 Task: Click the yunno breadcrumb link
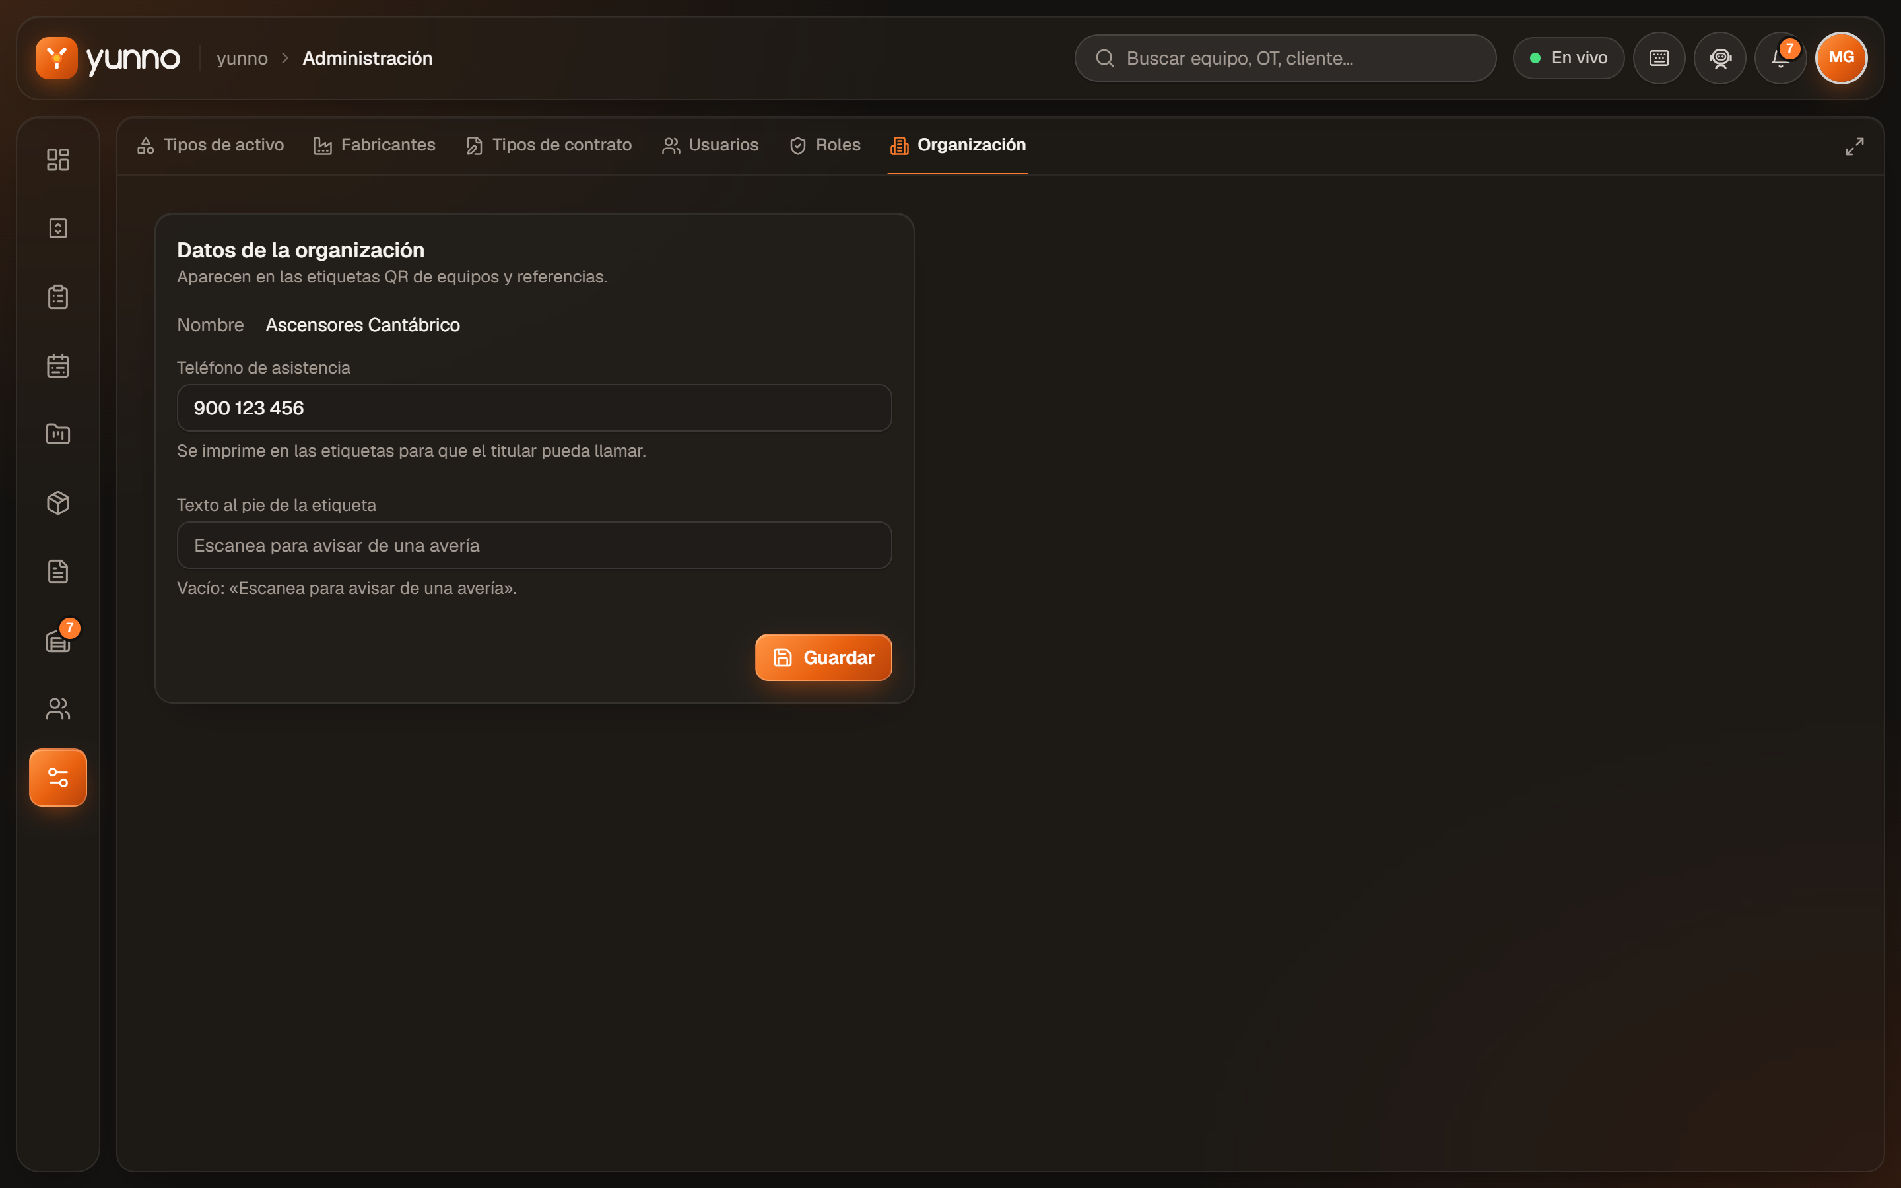point(242,58)
